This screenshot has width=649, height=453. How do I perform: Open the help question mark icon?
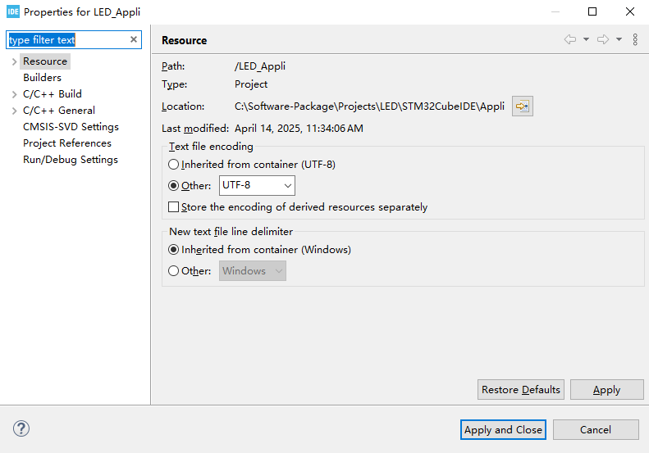[21, 428]
